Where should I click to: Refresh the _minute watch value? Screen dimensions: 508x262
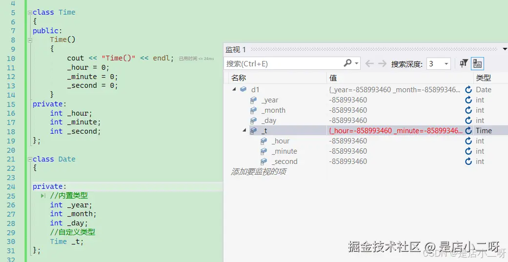[468, 151]
